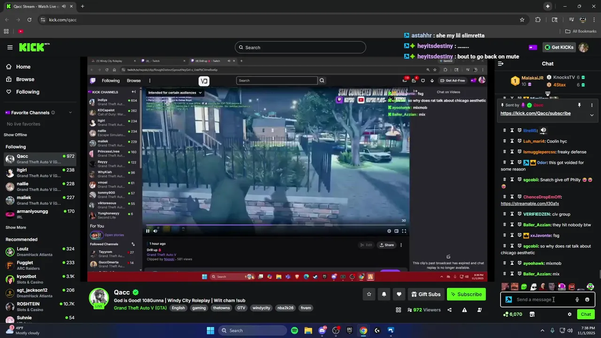Viewport: 601px width, 338px height.
Task: Click microphone icon in chat input
Action: [x=577, y=300]
